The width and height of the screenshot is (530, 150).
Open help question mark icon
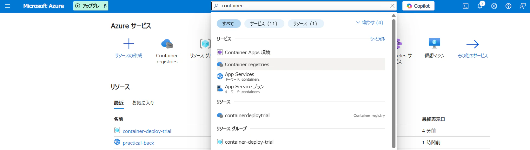508,6
